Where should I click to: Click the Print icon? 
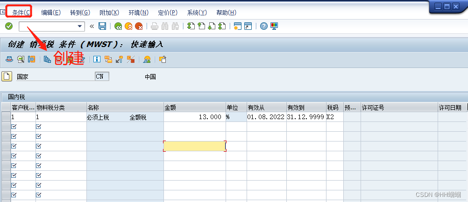[154, 27]
